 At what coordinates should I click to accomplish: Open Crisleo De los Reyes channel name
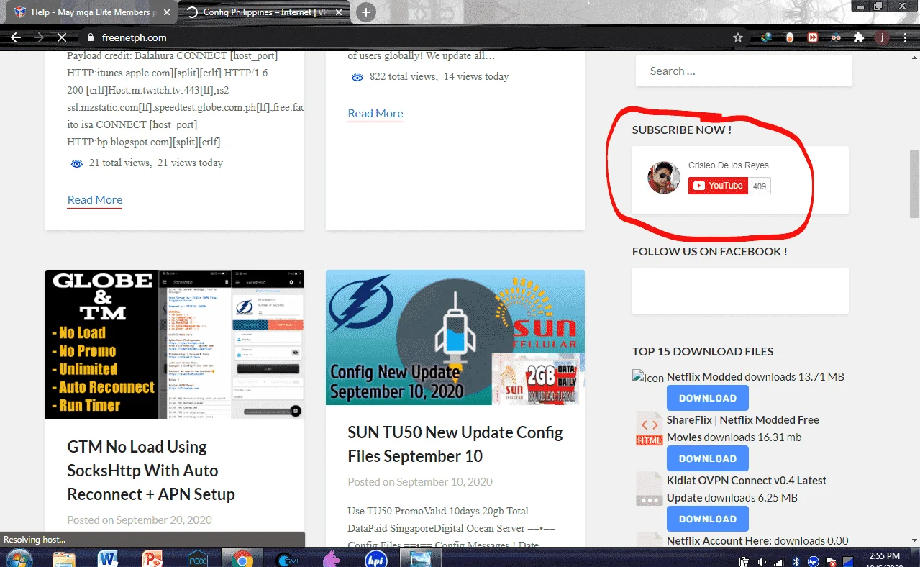coord(729,165)
